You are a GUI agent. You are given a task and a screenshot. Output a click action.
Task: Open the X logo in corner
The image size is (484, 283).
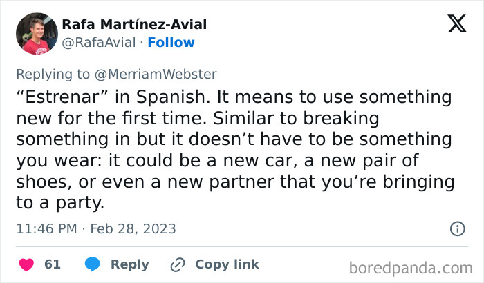[456, 25]
